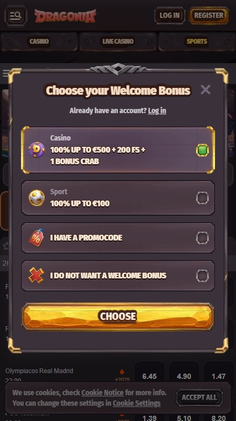Switch to the Live Casino tab

(118, 42)
